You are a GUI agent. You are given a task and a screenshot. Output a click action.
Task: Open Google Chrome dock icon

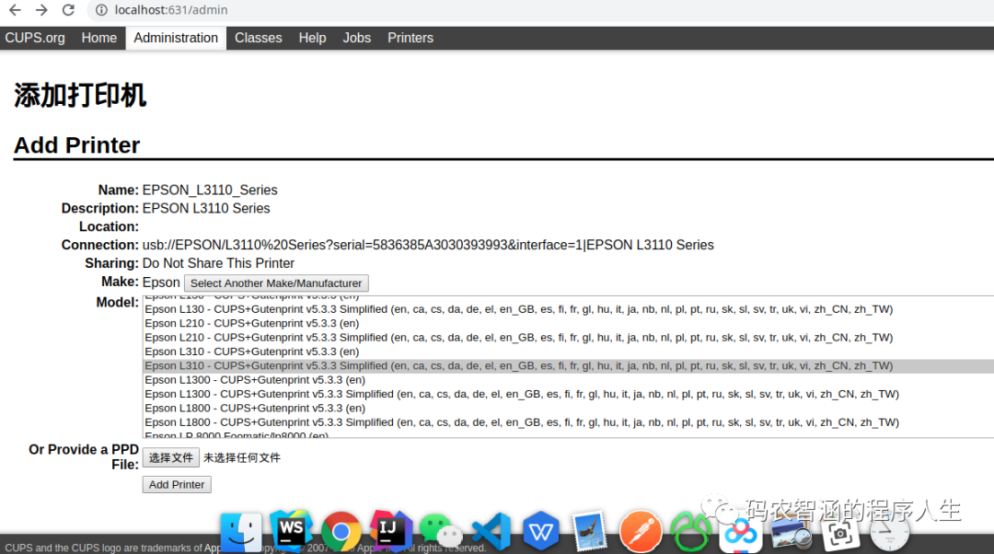tap(341, 531)
